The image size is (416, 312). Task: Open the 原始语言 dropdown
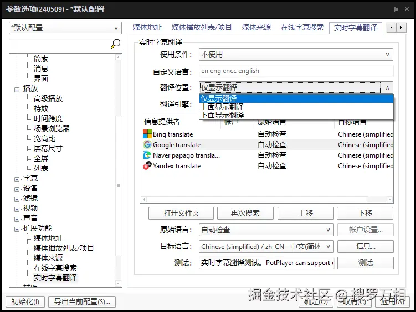266,230
